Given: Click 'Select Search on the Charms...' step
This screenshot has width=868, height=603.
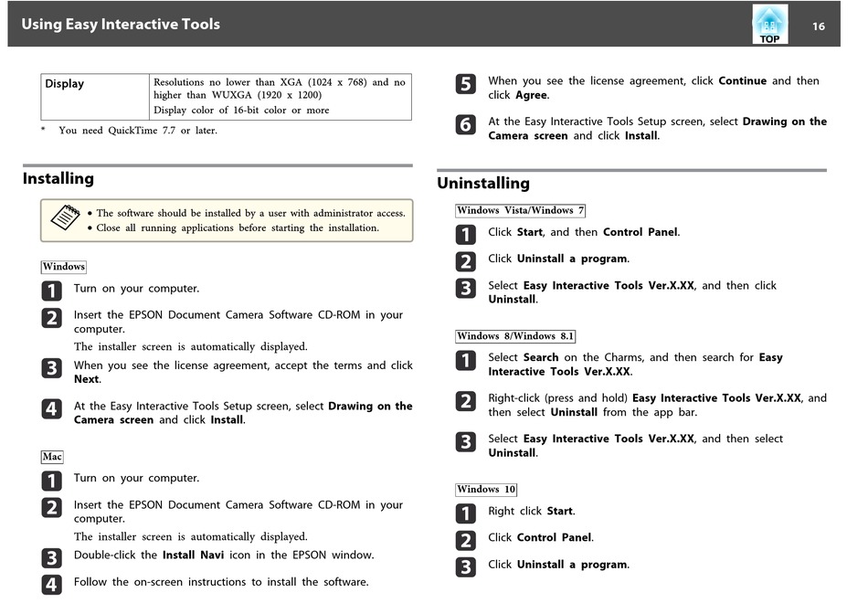Looking at the screenshot, I should 636,365.
